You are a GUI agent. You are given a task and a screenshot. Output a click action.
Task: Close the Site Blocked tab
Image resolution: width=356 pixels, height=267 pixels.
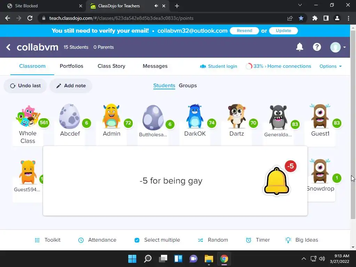(x=81, y=6)
